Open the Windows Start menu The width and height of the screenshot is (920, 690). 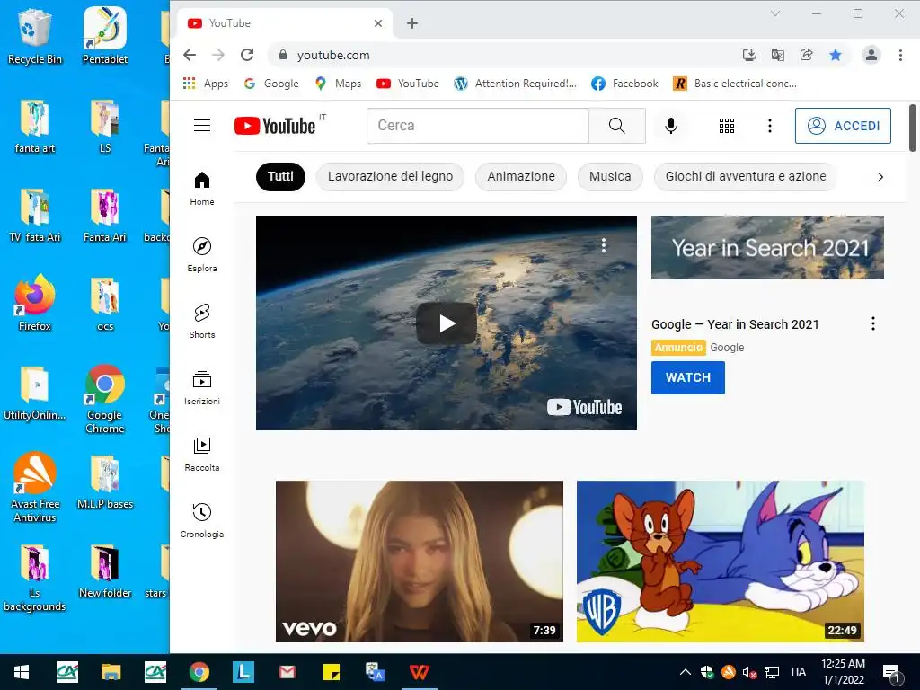[22, 672]
